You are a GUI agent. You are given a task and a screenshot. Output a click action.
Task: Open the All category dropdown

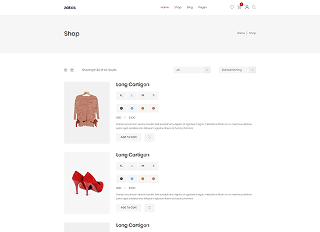coord(192,70)
